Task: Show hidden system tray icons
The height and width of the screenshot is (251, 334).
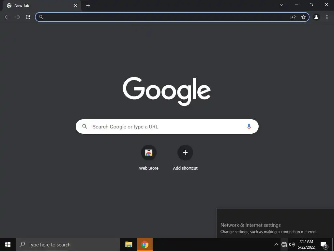Action: coord(276,244)
